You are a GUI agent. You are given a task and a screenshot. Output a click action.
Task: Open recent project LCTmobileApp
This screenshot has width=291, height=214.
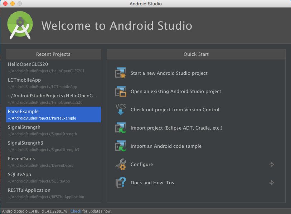click(53, 83)
